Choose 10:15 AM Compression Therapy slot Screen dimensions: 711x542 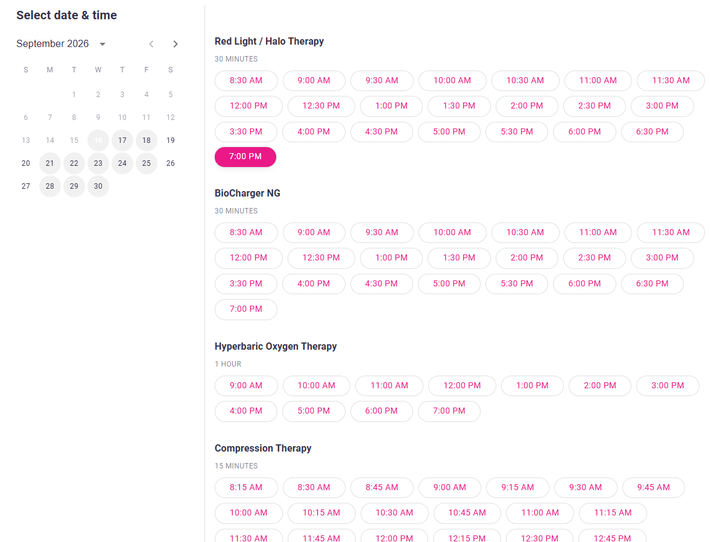321,513
